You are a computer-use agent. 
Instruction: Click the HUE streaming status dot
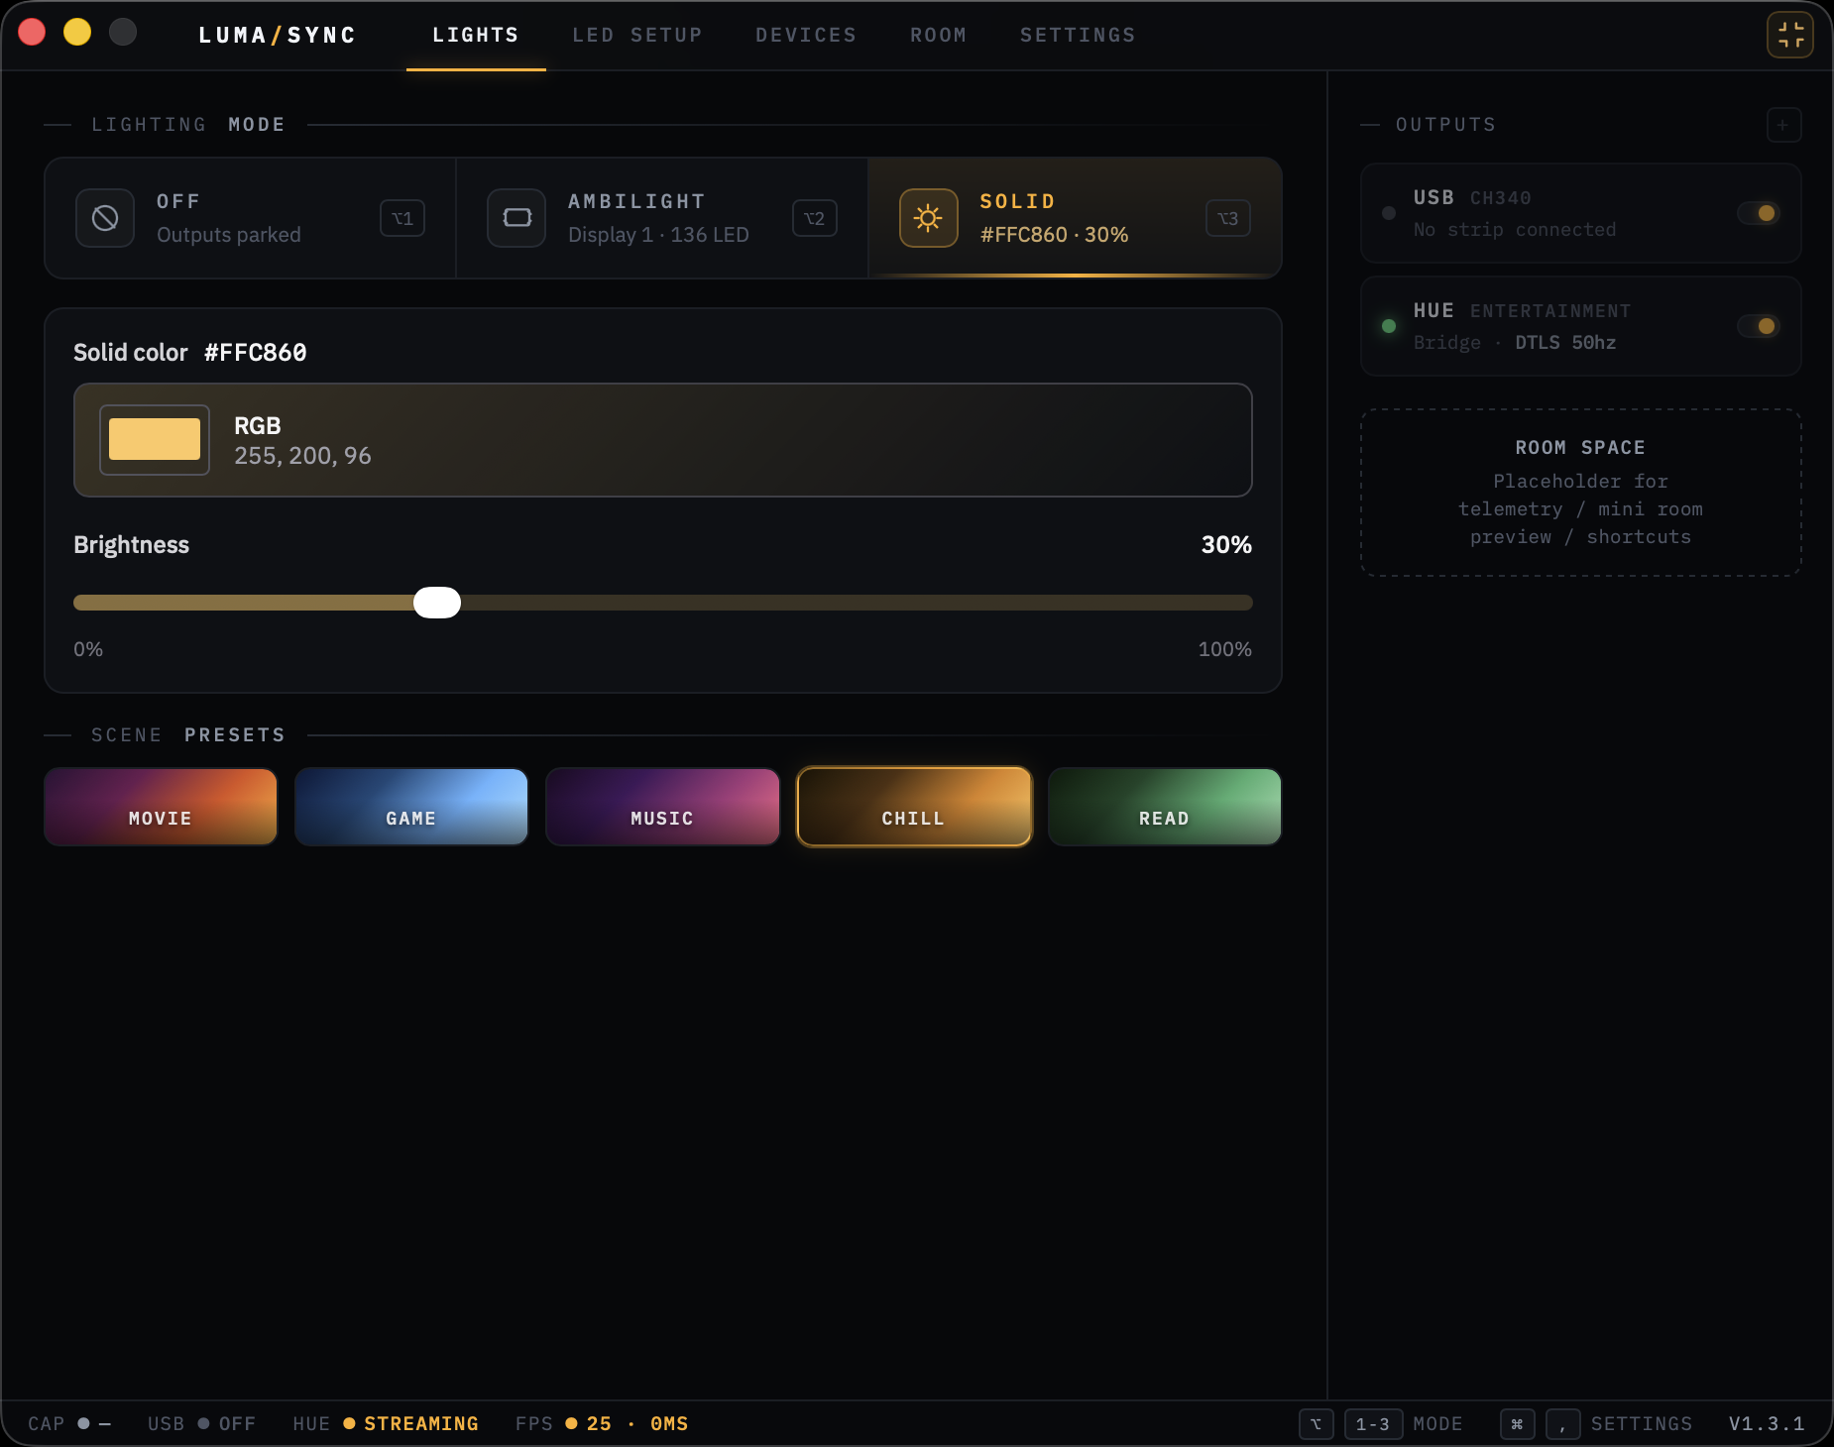[x=349, y=1424]
